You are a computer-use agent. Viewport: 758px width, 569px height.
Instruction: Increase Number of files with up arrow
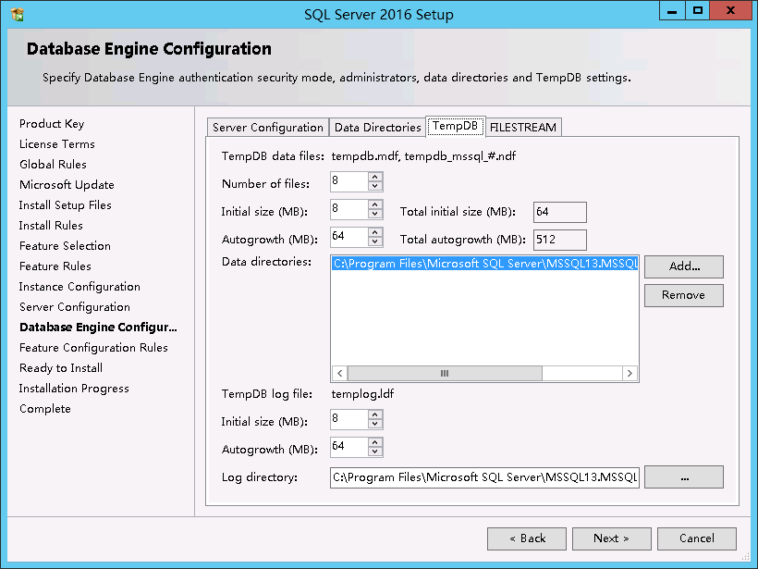tap(375, 177)
